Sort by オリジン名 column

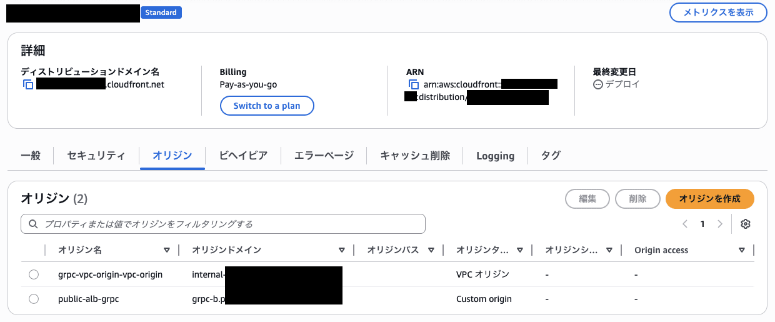[167, 250]
